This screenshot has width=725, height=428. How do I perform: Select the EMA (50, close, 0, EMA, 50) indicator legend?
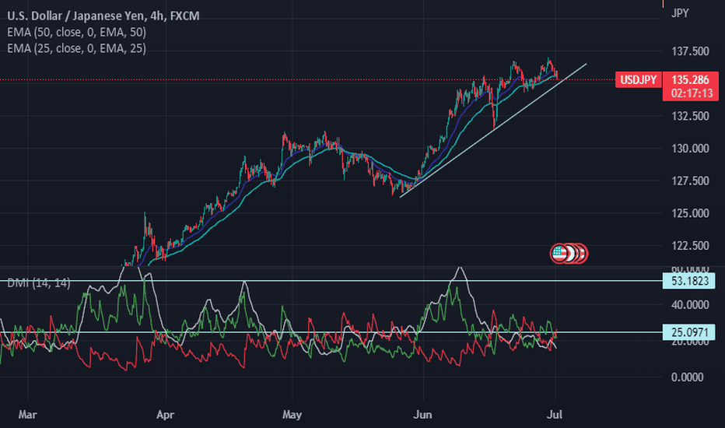(77, 33)
